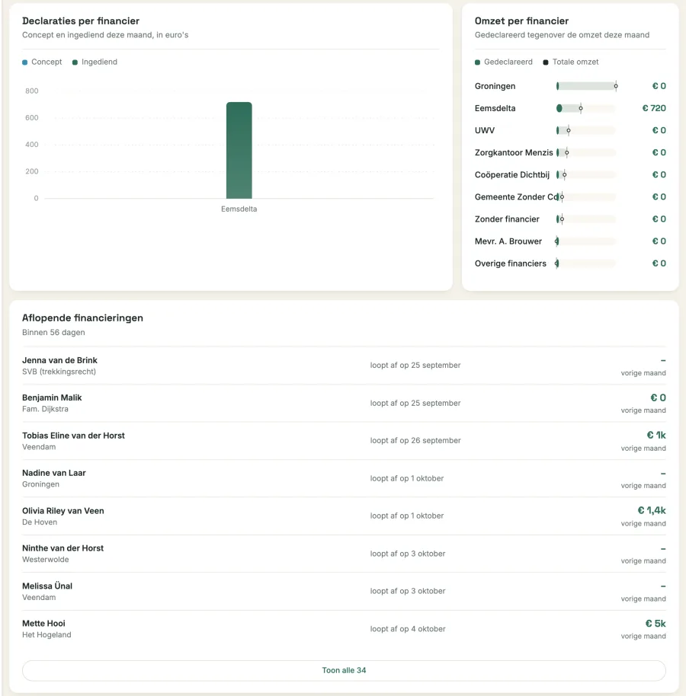Toggle the Concept legend series
This screenshot has width=686, height=696.
coord(42,62)
